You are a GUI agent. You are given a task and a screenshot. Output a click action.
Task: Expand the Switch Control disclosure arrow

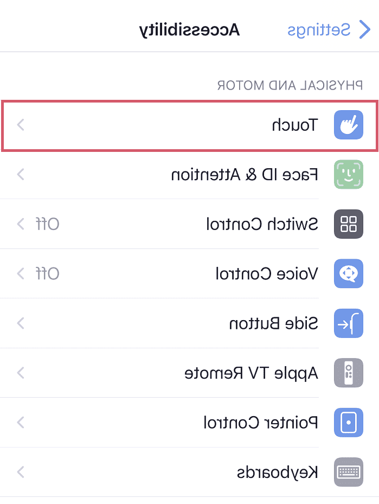click(x=20, y=224)
